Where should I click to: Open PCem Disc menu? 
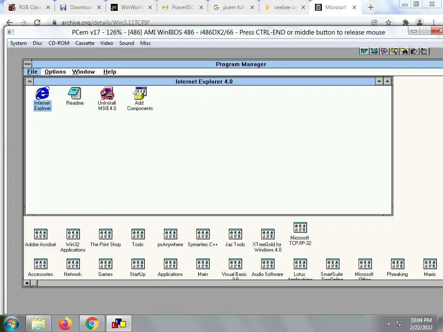(x=38, y=43)
